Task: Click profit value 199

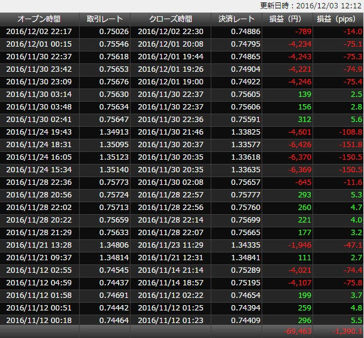Action: [x=305, y=295]
